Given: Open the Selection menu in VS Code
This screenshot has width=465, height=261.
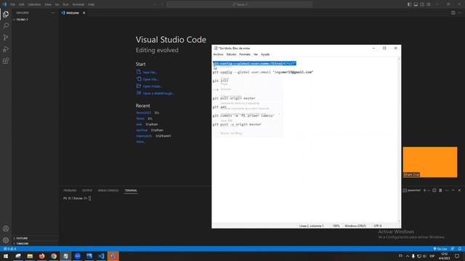Looking at the screenshot, I should click(x=34, y=4).
